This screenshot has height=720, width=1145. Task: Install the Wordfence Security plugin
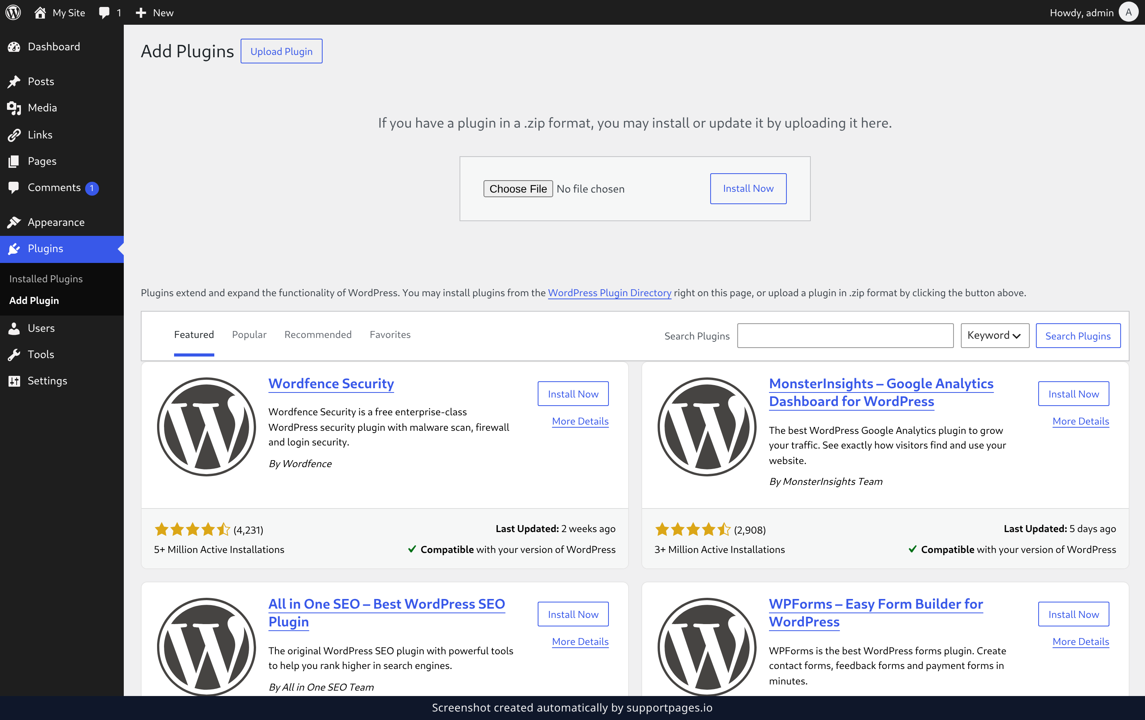pyautogui.click(x=573, y=394)
